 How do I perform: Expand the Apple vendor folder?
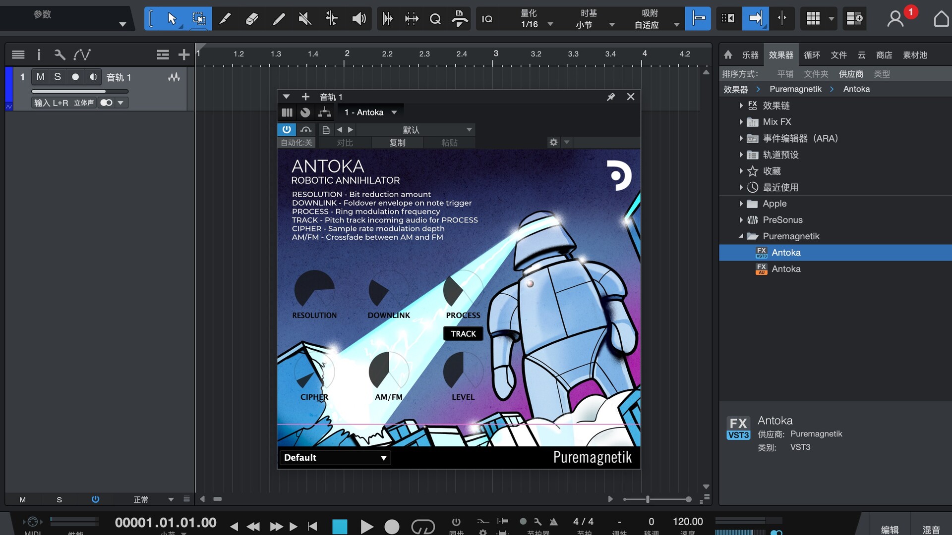[x=741, y=204]
